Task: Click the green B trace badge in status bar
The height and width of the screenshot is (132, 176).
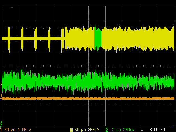Action: pyautogui.click(x=107, y=130)
